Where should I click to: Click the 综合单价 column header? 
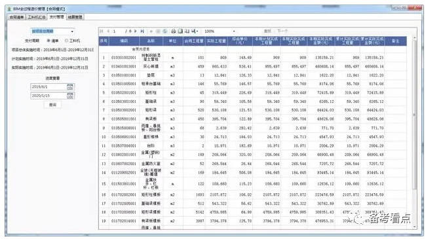point(240,41)
